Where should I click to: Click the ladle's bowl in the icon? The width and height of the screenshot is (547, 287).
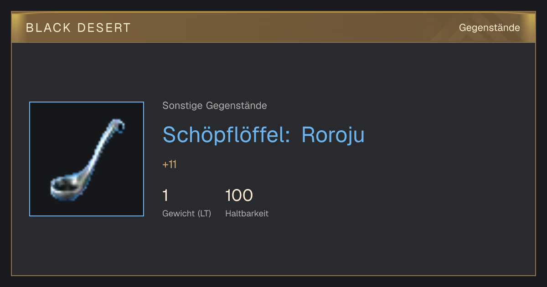tap(65, 186)
